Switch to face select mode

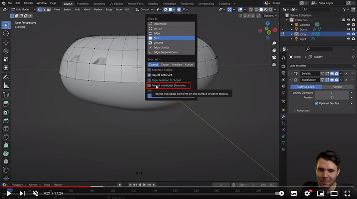coord(49,9)
